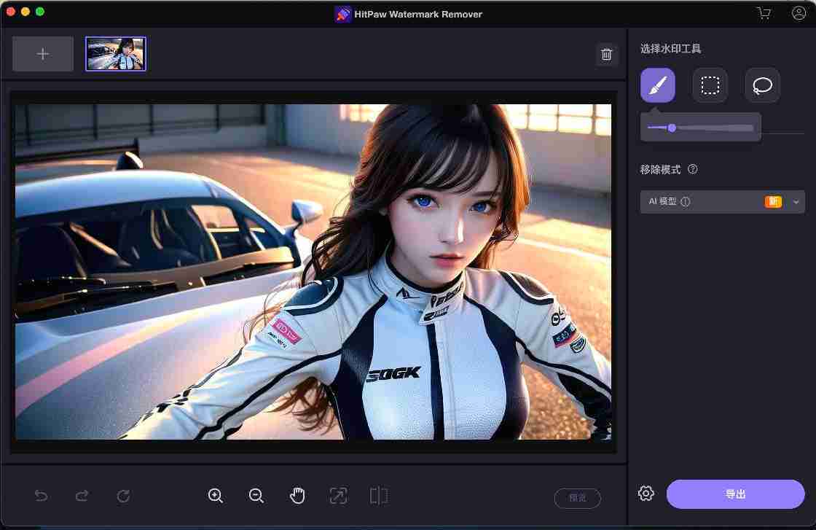This screenshot has height=530, width=816.
Task: Select the rectangular marquee tool
Action: [x=710, y=85]
